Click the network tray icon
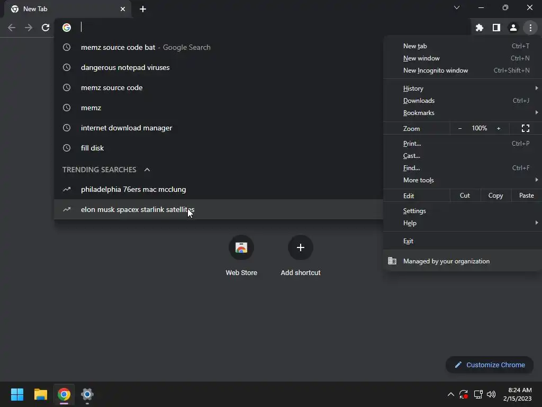Viewport: 542px width, 407px height. coord(478,394)
